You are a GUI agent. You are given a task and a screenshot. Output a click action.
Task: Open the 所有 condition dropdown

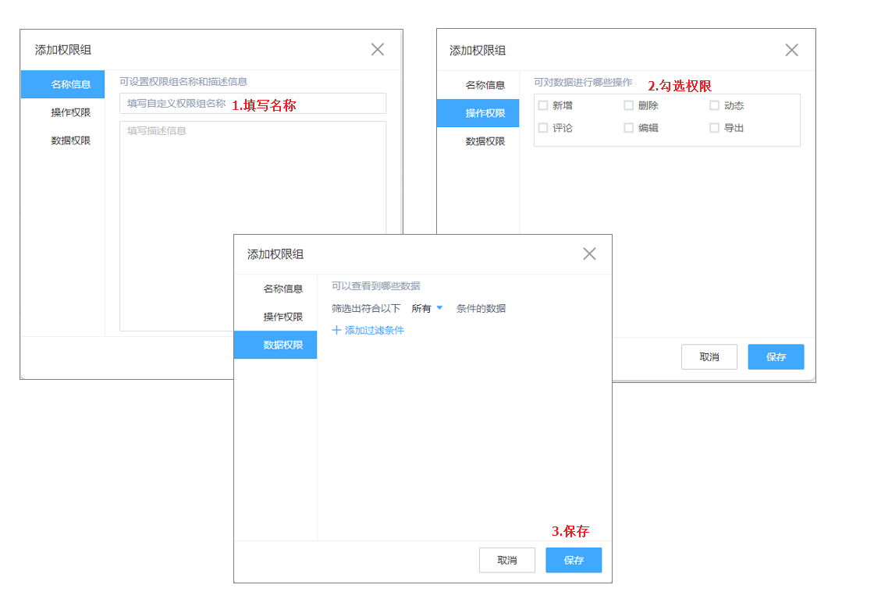(x=427, y=309)
